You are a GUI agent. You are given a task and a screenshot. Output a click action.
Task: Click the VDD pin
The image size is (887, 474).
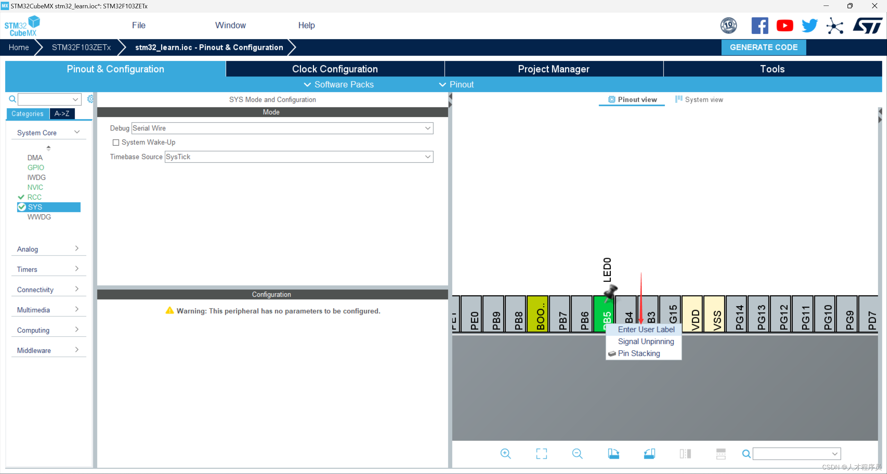click(692, 314)
